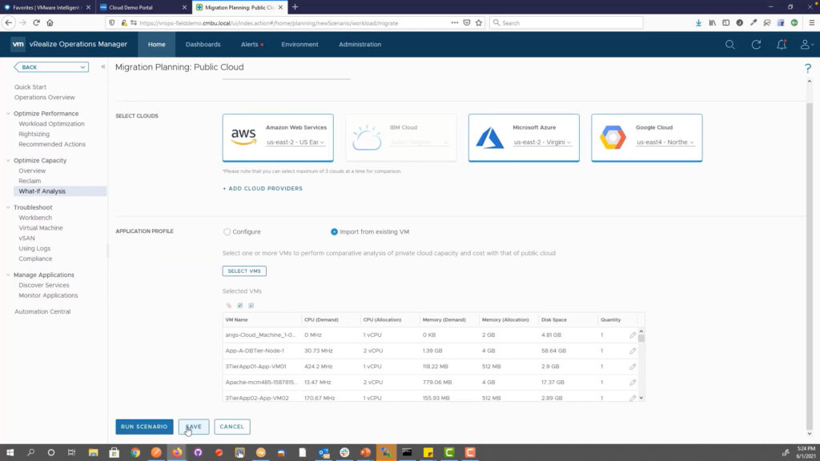Click the SELECT VMS button
This screenshot has width=820, height=461.
[x=244, y=271]
